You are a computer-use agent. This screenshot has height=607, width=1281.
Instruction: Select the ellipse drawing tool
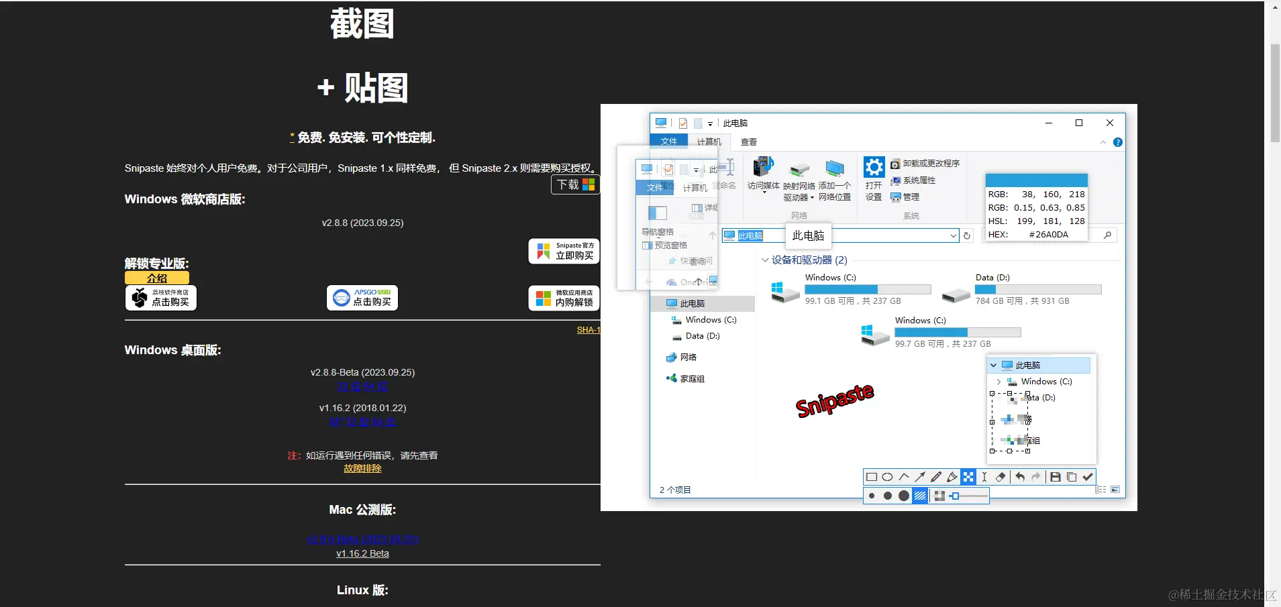coord(887,477)
